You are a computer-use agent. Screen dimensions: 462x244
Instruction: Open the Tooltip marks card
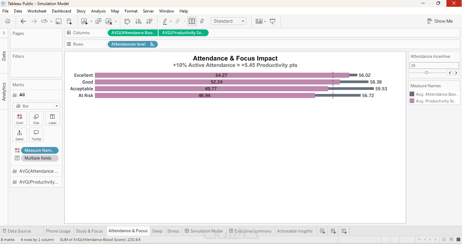pos(36,135)
